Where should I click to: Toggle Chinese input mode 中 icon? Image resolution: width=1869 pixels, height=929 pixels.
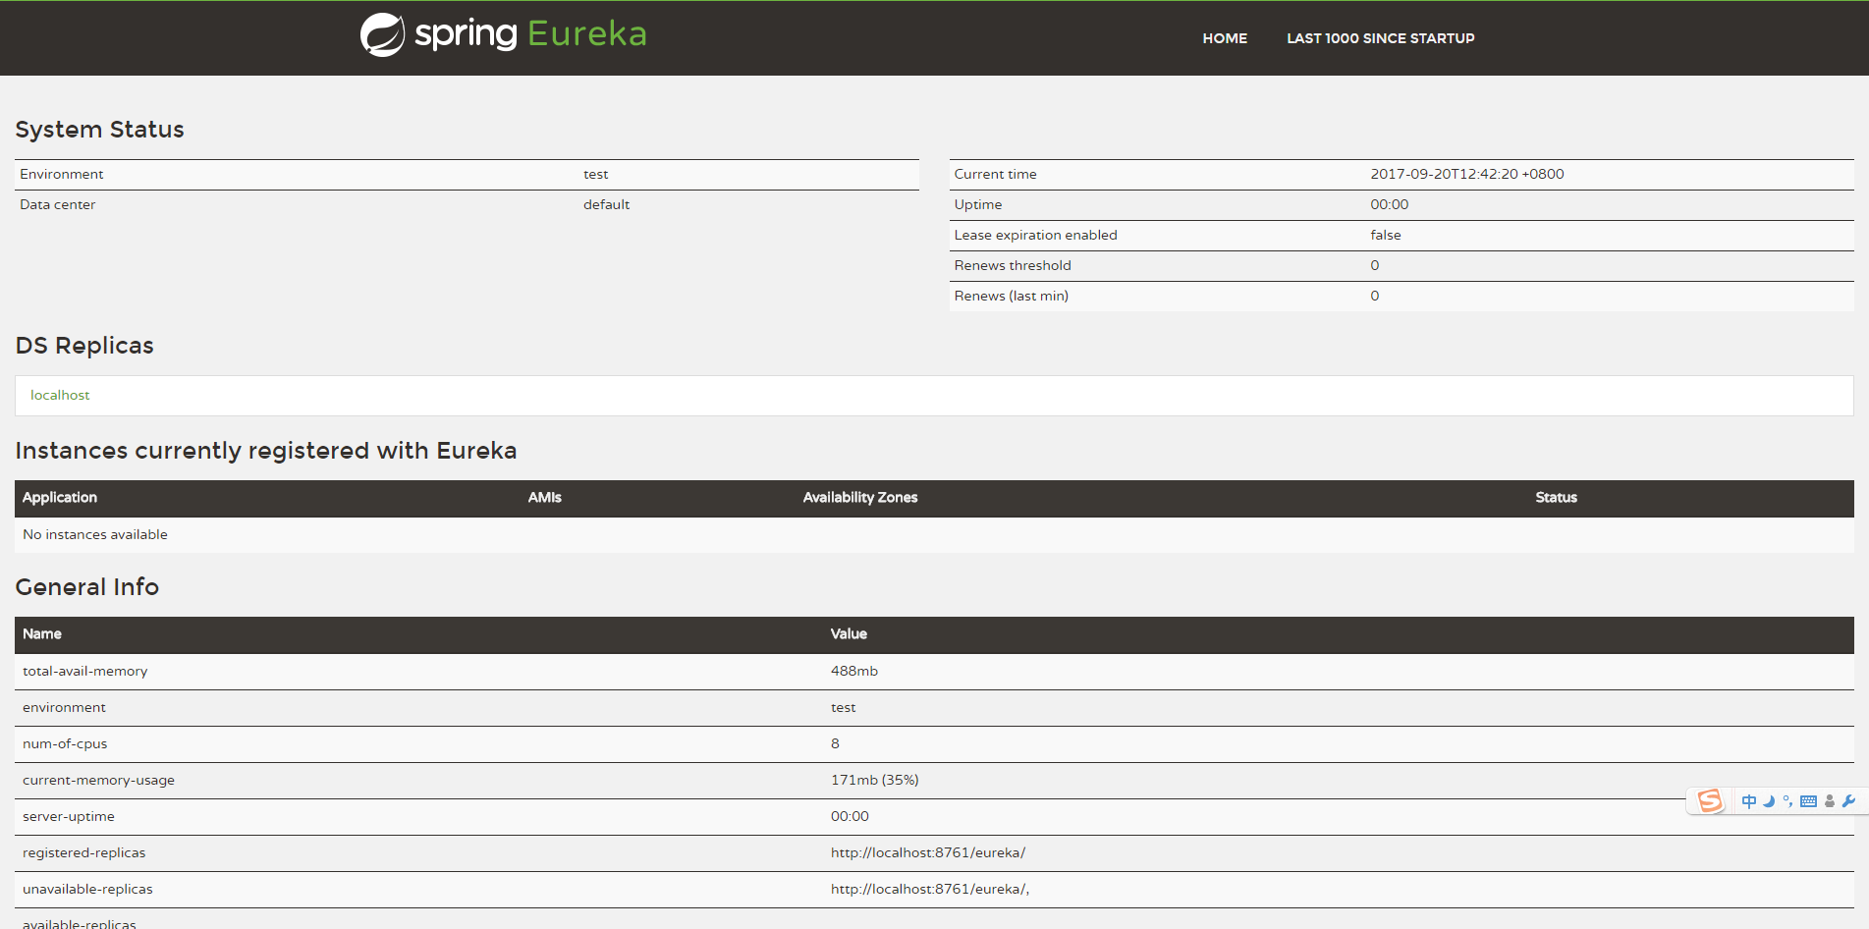(1749, 801)
